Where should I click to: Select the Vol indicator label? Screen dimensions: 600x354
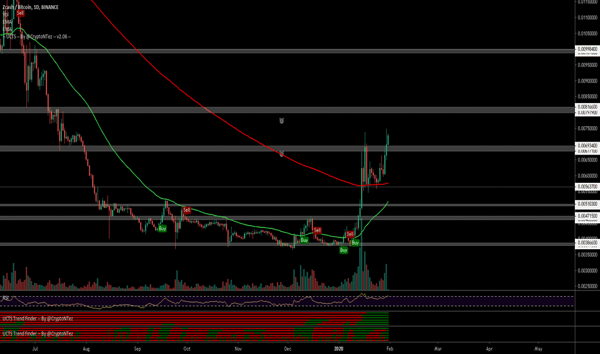pyautogui.click(x=5, y=14)
